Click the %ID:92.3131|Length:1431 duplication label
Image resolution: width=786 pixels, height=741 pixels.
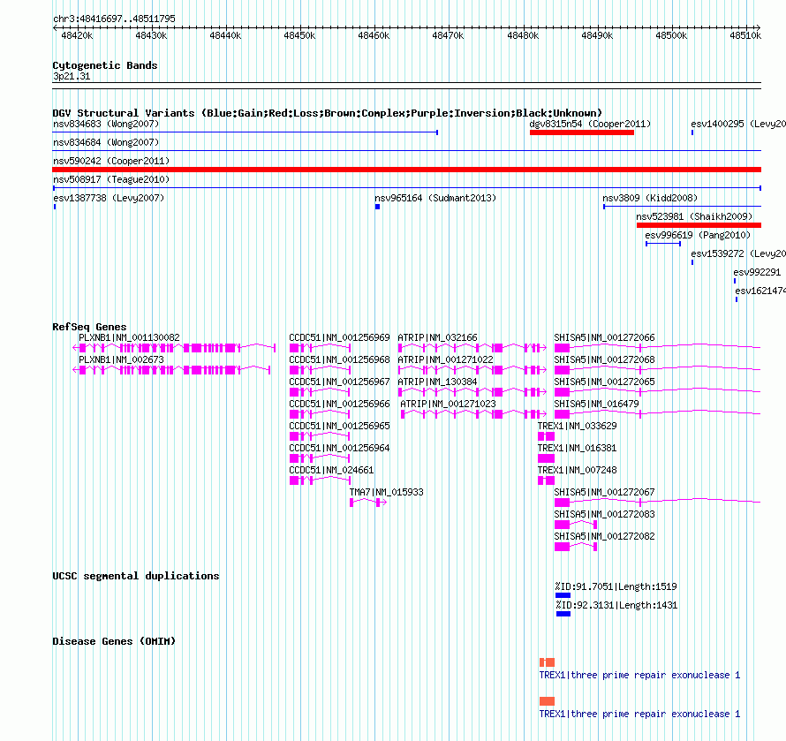(616, 605)
